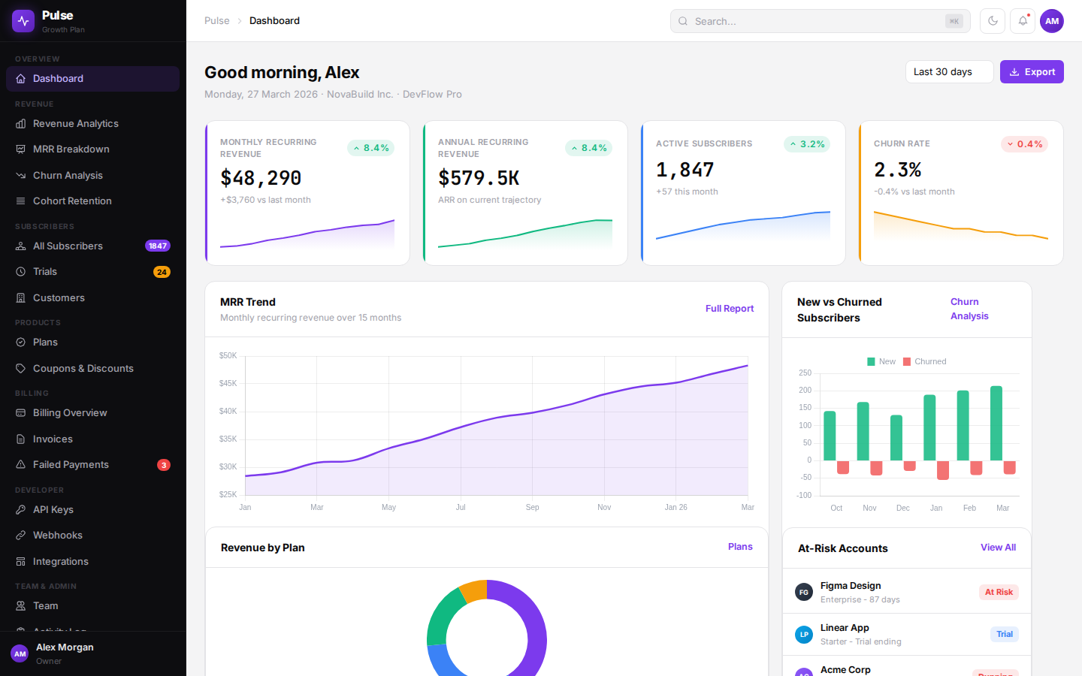
Task: Click the ⌘K shortcut hint in search
Action: (954, 21)
